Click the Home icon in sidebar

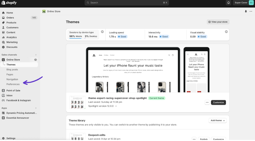(3, 13)
